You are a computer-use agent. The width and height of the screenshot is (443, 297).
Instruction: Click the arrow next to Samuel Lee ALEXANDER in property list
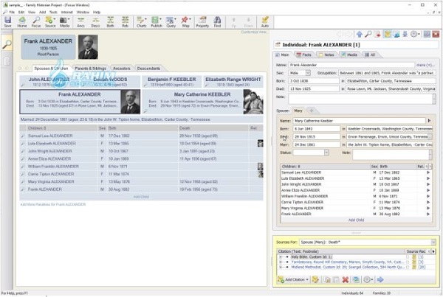[x=428, y=172]
